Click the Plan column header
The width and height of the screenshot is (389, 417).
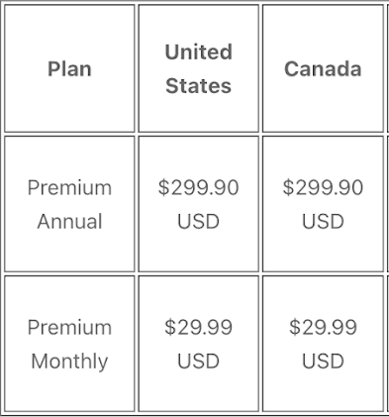click(69, 68)
